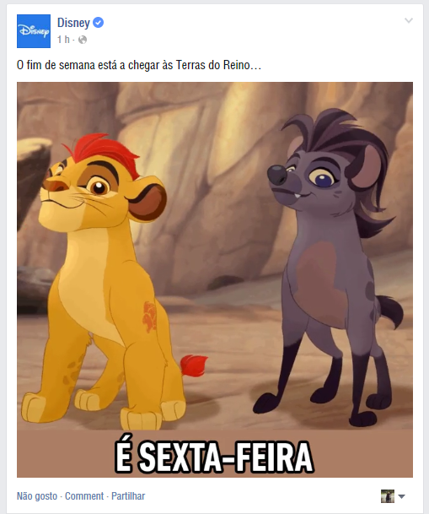Click the lion cub's red mane tuft

(101, 151)
